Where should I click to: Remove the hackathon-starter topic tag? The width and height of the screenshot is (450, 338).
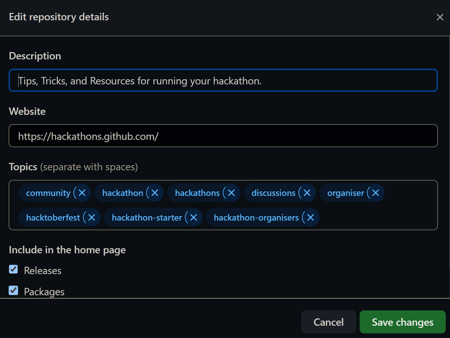[x=193, y=217]
